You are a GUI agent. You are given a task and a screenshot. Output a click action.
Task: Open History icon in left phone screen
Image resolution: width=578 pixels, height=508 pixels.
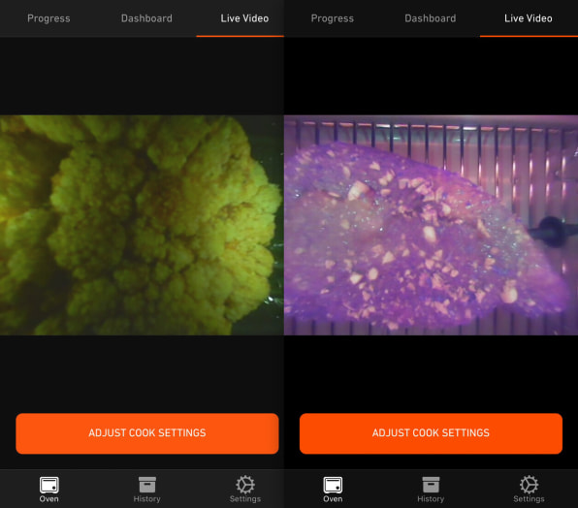147,485
